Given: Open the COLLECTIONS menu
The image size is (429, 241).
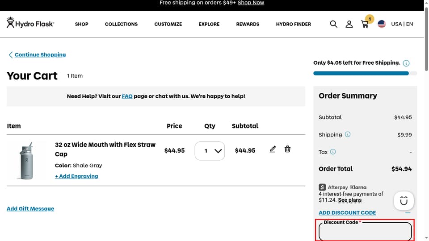Looking at the screenshot, I should pyautogui.click(x=121, y=24).
